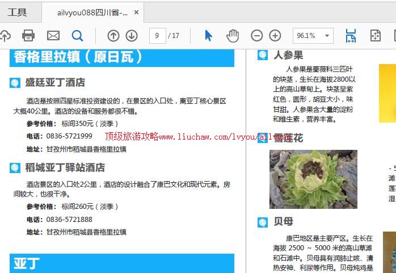Click the fit full page icon
This screenshot has height=273, width=396.
point(375,36)
